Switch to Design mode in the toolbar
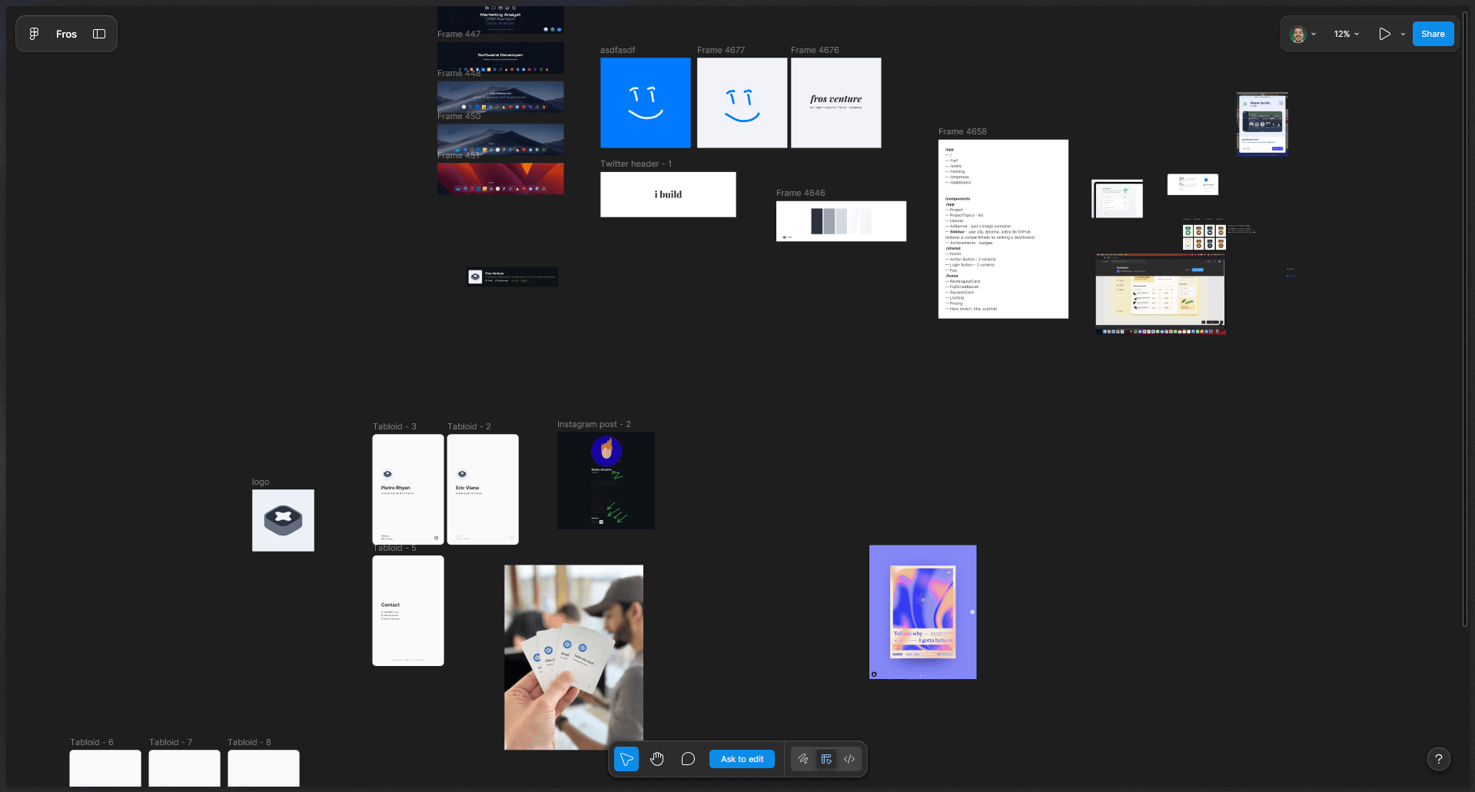1475x792 pixels. (x=826, y=759)
